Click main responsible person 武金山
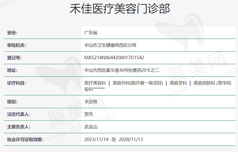 coord(91,127)
